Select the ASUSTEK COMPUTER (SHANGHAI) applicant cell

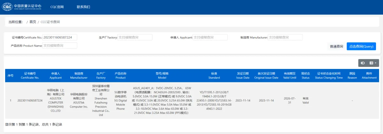pyautogui.click(x=56, y=100)
